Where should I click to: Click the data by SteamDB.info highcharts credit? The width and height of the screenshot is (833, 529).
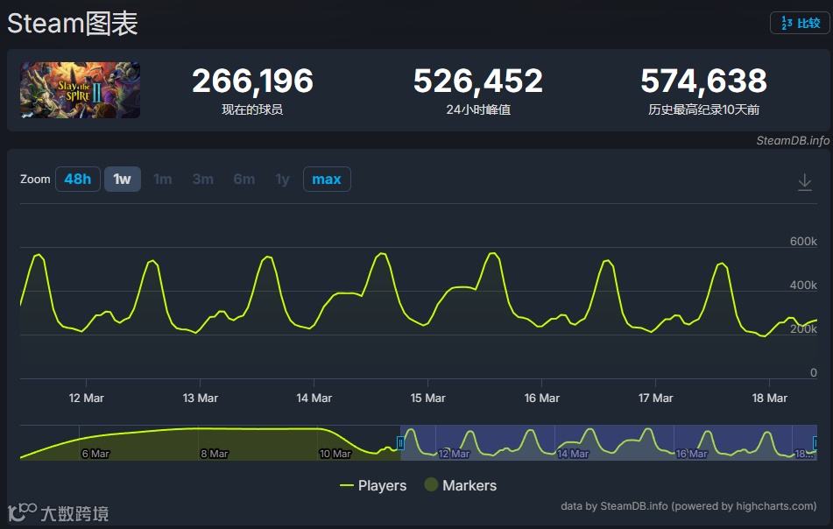(x=688, y=506)
